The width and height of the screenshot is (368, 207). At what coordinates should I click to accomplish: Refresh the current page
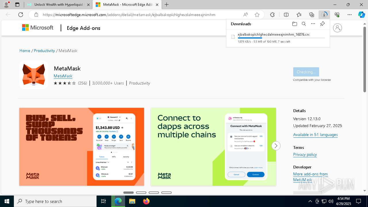pyautogui.click(x=21, y=15)
